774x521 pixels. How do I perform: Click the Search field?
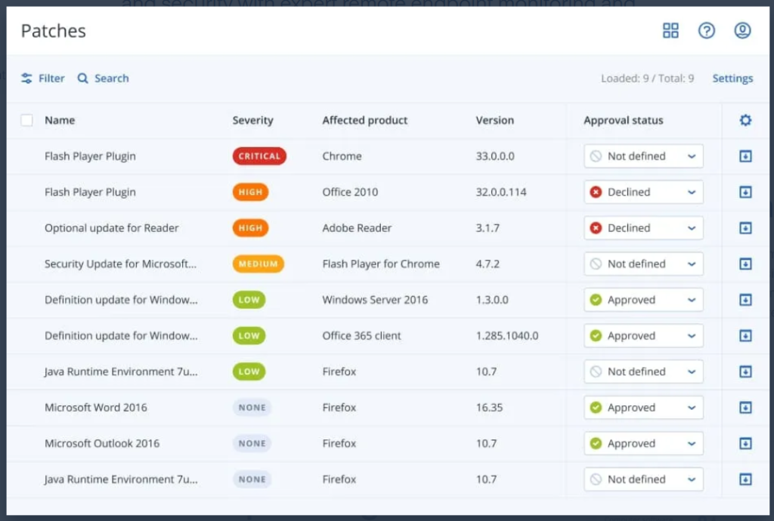click(104, 79)
